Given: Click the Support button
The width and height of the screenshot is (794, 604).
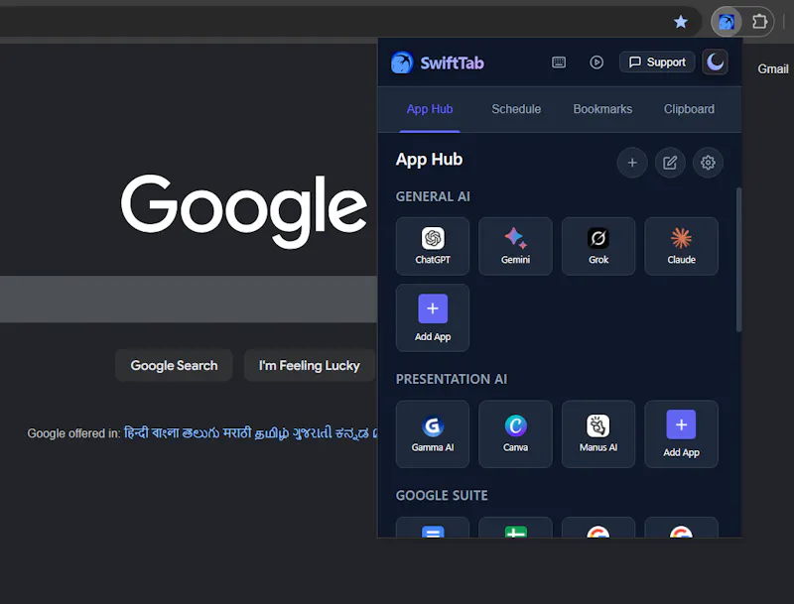Looking at the screenshot, I should pyautogui.click(x=657, y=62).
